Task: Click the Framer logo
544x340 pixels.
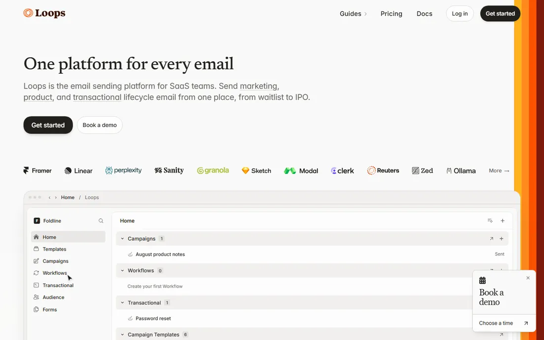Action: [x=38, y=170]
